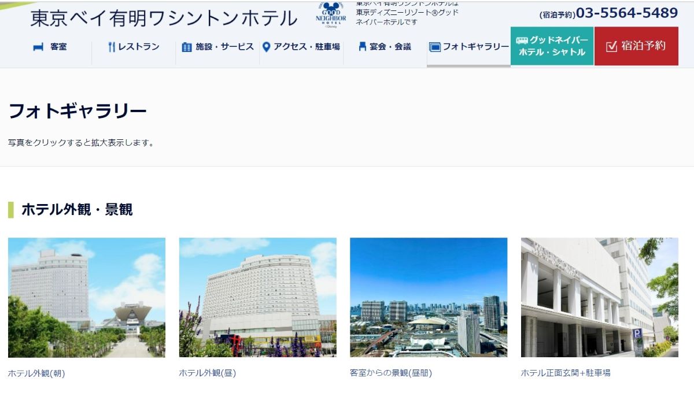Click the map pin icon for アクセス・駐車場
The height and width of the screenshot is (411, 694).
pos(266,47)
